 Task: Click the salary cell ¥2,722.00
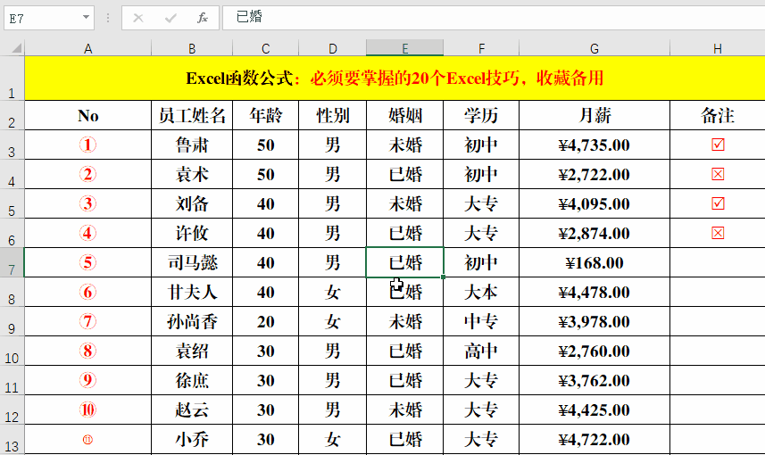(595, 174)
